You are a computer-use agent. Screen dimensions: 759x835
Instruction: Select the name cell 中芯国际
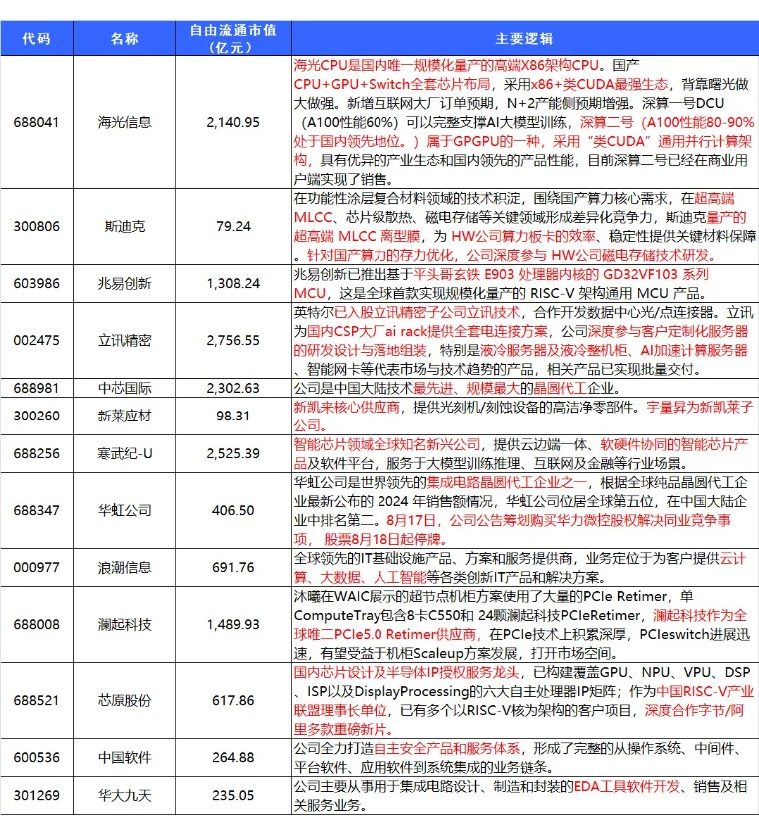(124, 388)
